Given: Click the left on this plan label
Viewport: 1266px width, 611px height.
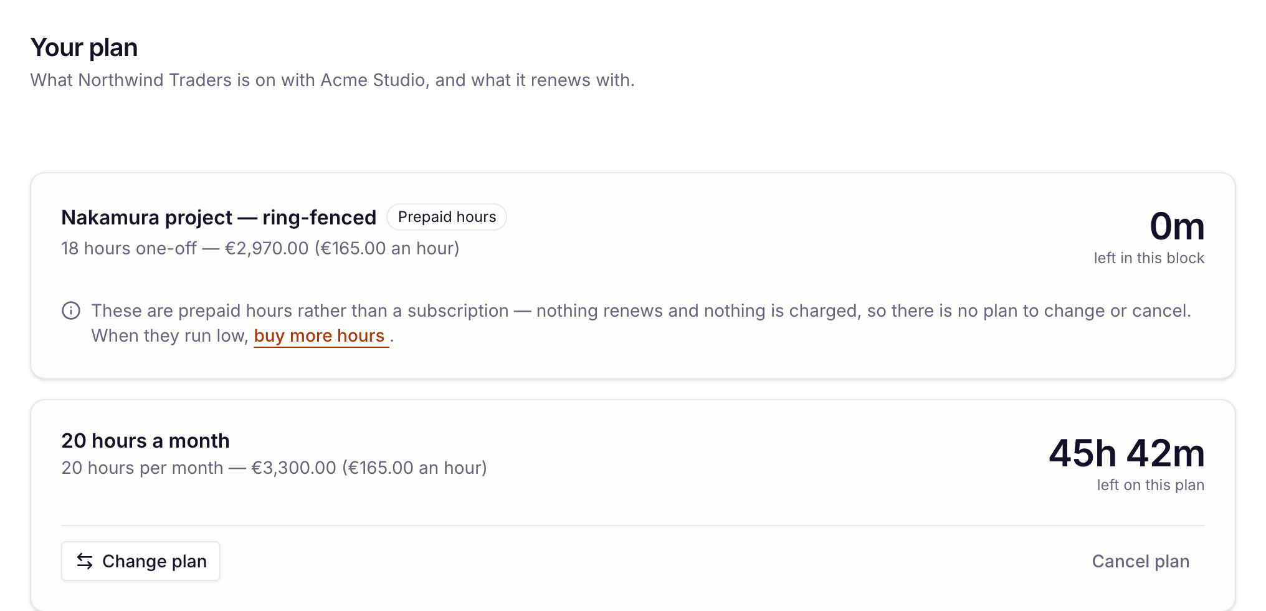Looking at the screenshot, I should 1151,485.
